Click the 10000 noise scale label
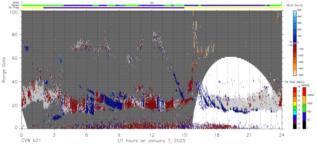The image size is (317, 146). point(310,95)
